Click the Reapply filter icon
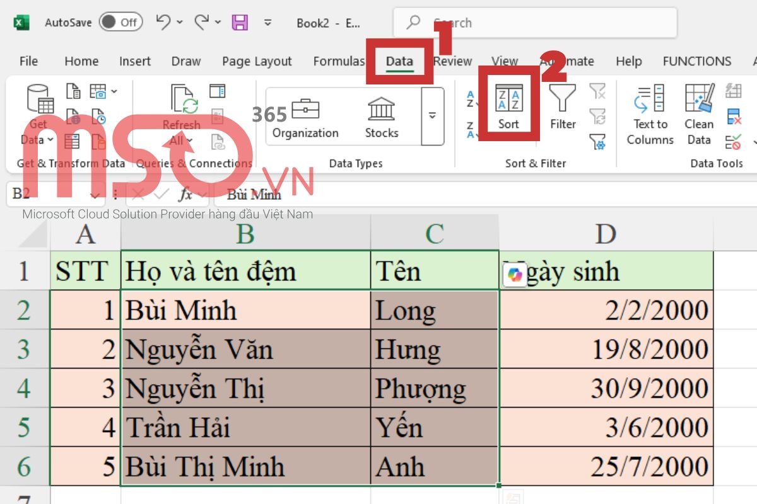Viewport: 757px width, 504px height. click(x=597, y=117)
